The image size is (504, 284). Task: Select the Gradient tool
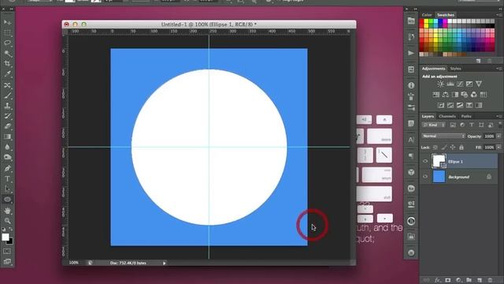[7, 136]
